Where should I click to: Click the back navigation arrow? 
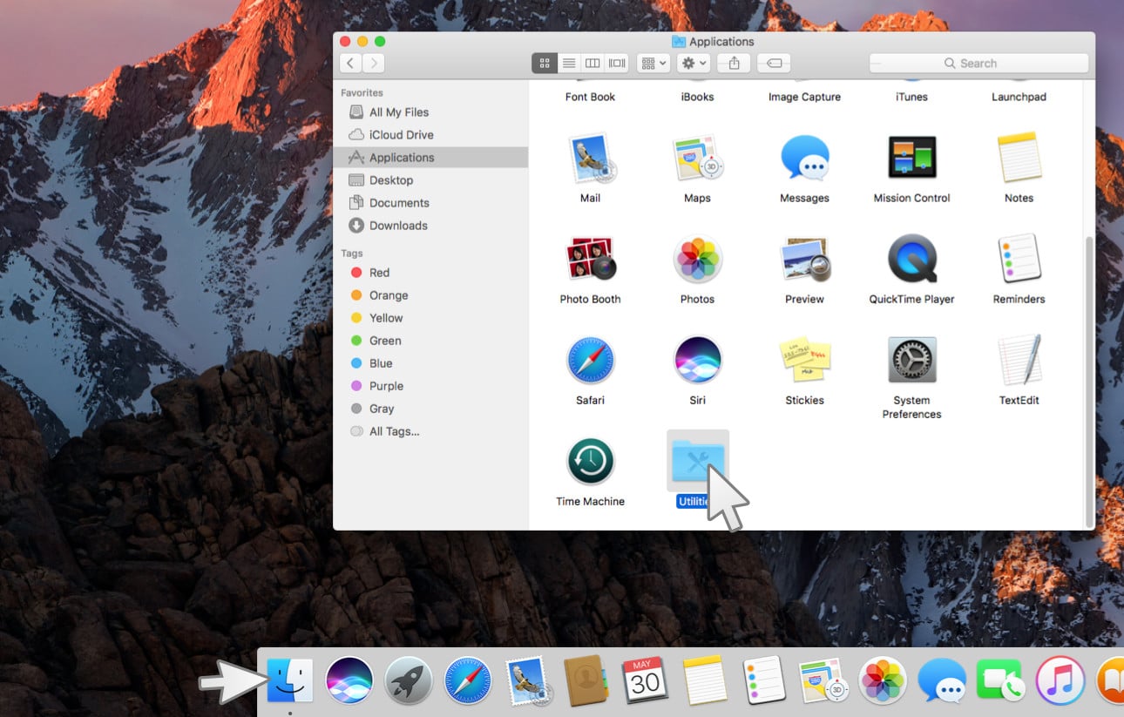[x=349, y=63]
